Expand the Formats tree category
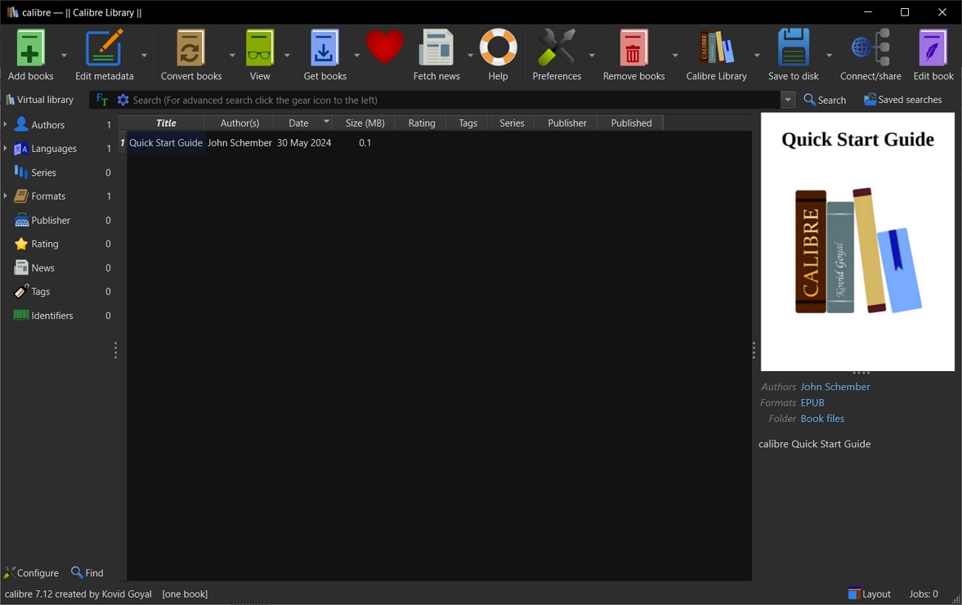Image resolution: width=962 pixels, height=605 pixels. 5,196
